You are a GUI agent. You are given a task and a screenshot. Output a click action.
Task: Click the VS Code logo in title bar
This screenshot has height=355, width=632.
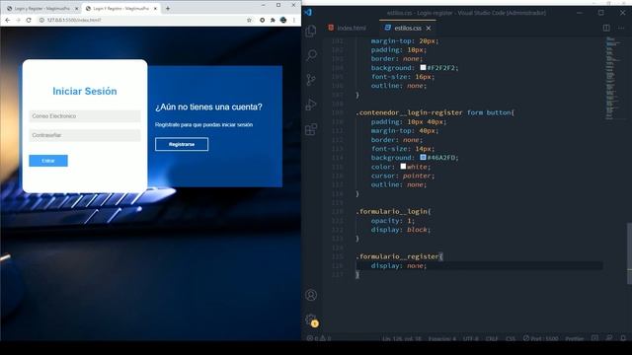308,13
